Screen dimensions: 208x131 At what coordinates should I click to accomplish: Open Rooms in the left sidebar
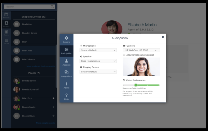[6, 33]
